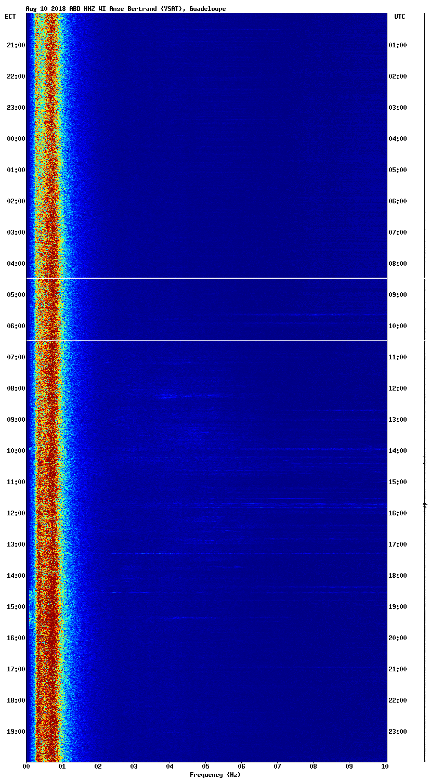This screenshot has width=443, height=780.
Task: Select the 10:00 tick on the ECT axis
Action: [16, 451]
